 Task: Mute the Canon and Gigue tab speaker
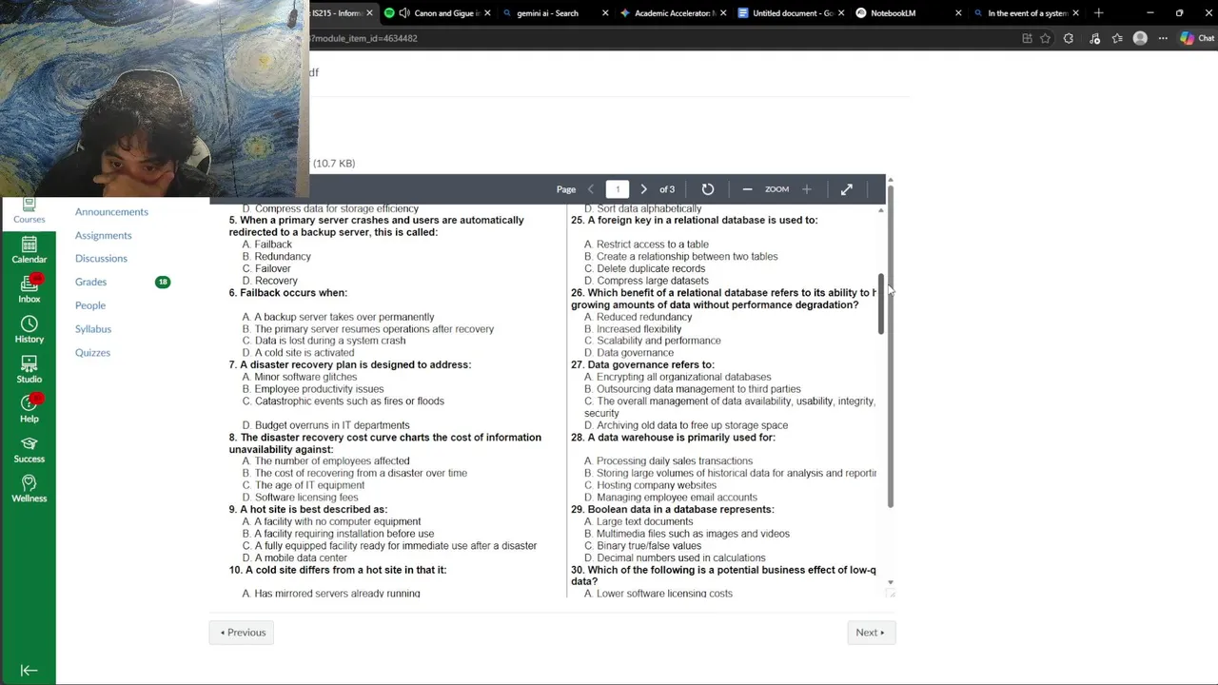(x=404, y=13)
